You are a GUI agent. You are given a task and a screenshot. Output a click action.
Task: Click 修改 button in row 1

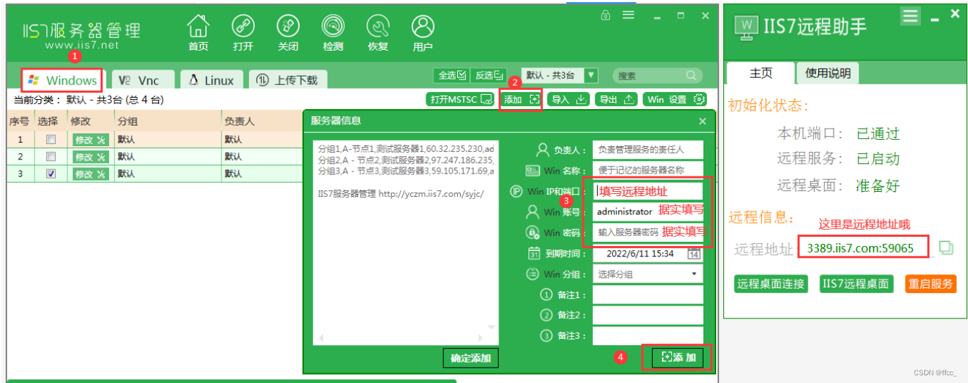tap(90, 139)
